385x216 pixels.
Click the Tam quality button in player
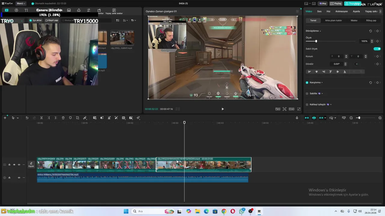(278, 109)
